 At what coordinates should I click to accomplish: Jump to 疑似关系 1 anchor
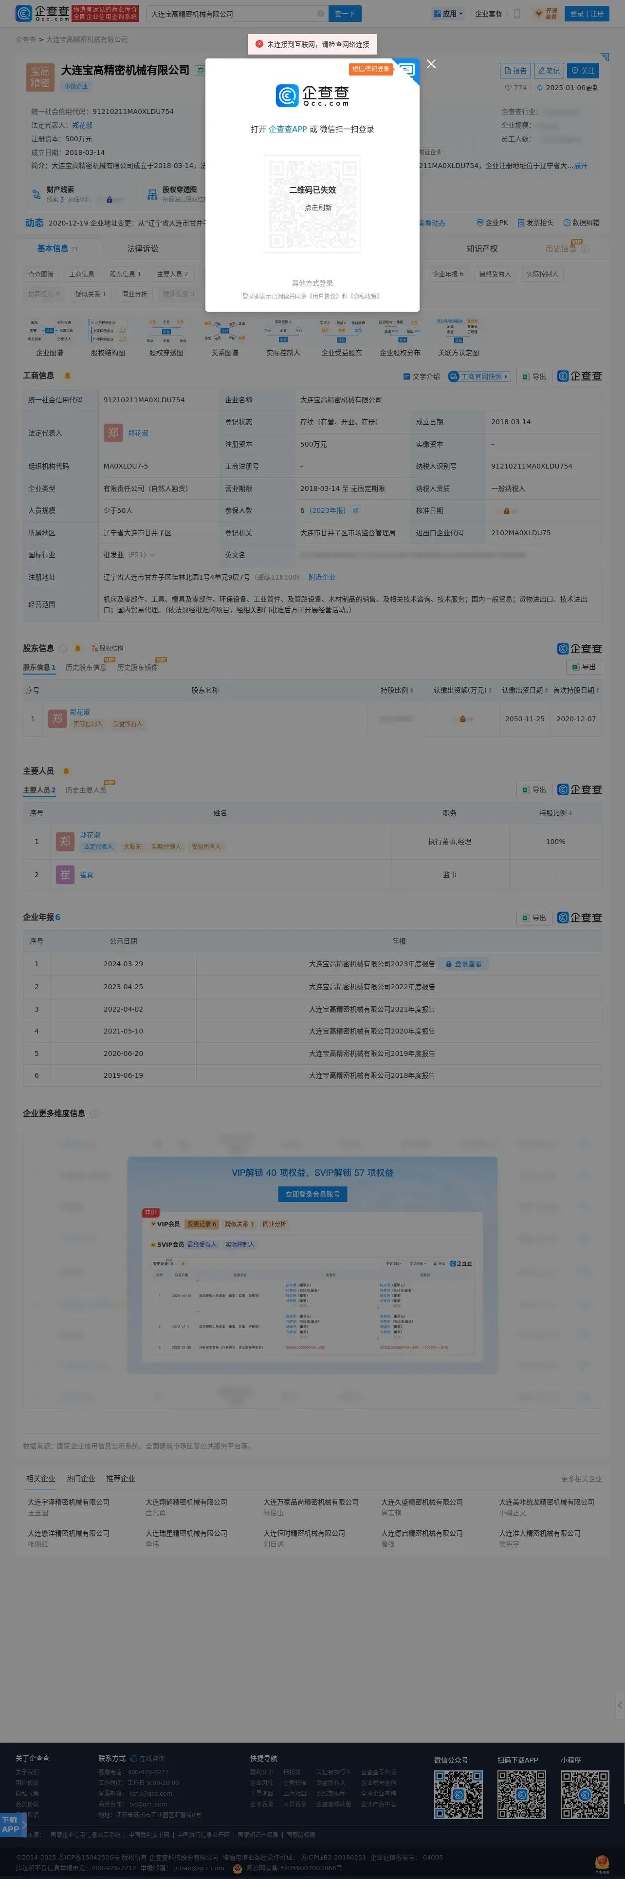[91, 294]
